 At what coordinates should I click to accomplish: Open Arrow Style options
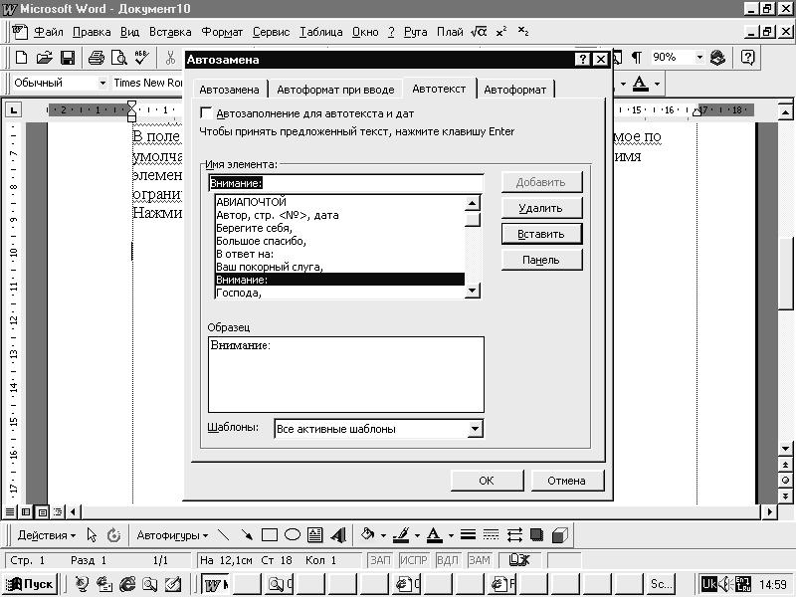[514, 535]
